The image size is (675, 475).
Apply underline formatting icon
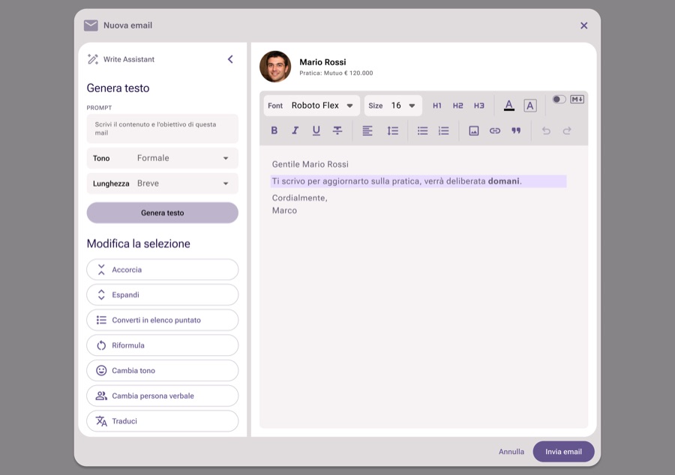coord(316,130)
